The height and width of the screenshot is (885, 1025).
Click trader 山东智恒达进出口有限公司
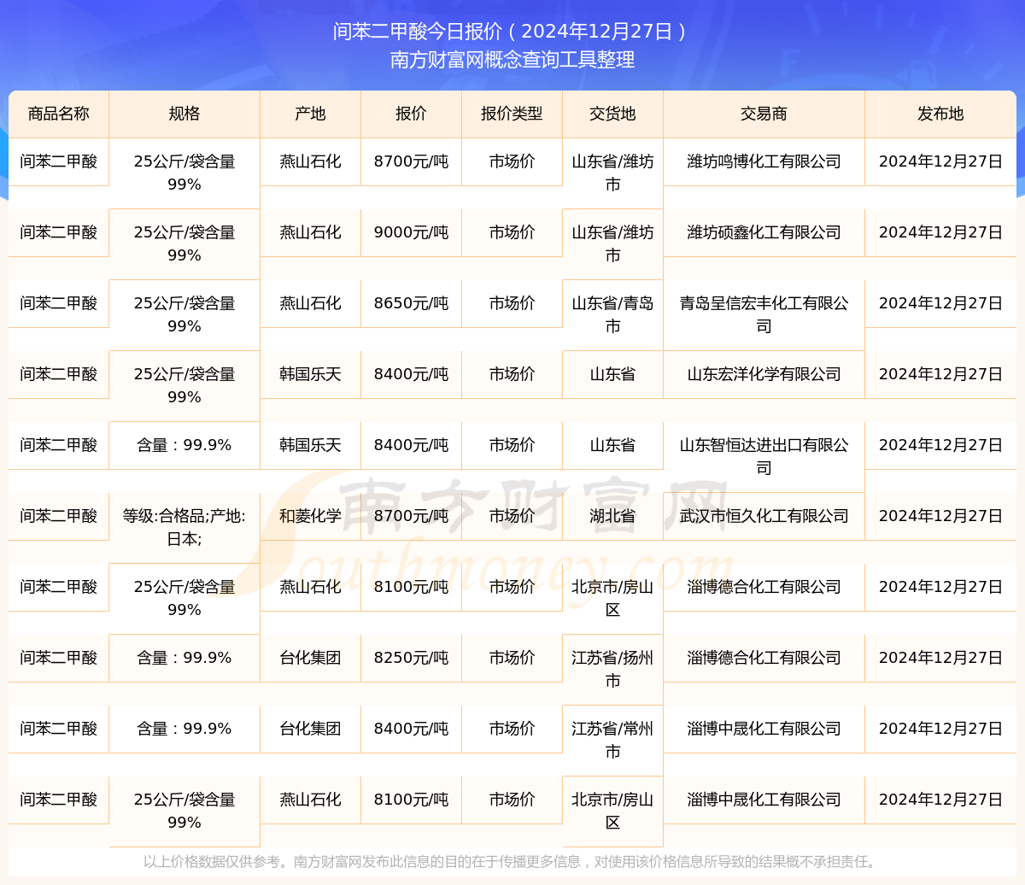[x=764, y=456]
